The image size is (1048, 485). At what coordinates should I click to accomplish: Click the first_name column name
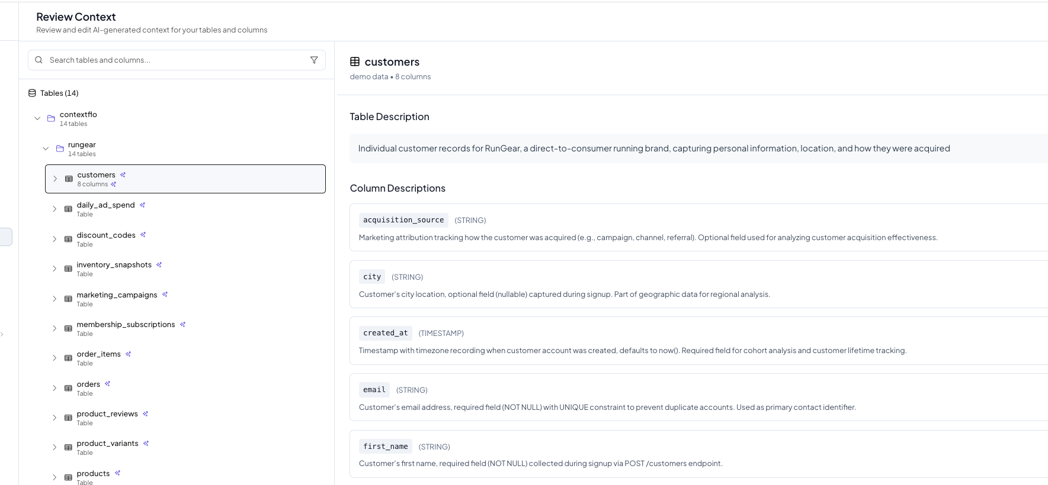(x=386, y=447)
